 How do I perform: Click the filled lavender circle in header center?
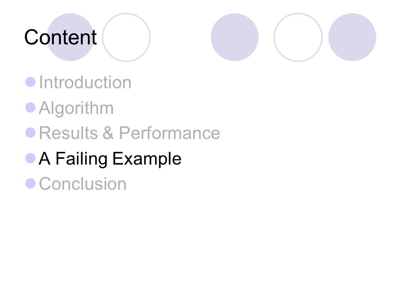coord(235,37)
